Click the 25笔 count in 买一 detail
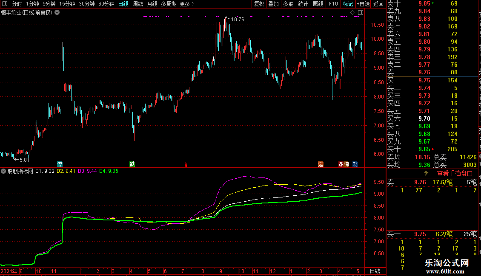The height and width of the screenshot is (276, 481). click(x=470, y=234)
